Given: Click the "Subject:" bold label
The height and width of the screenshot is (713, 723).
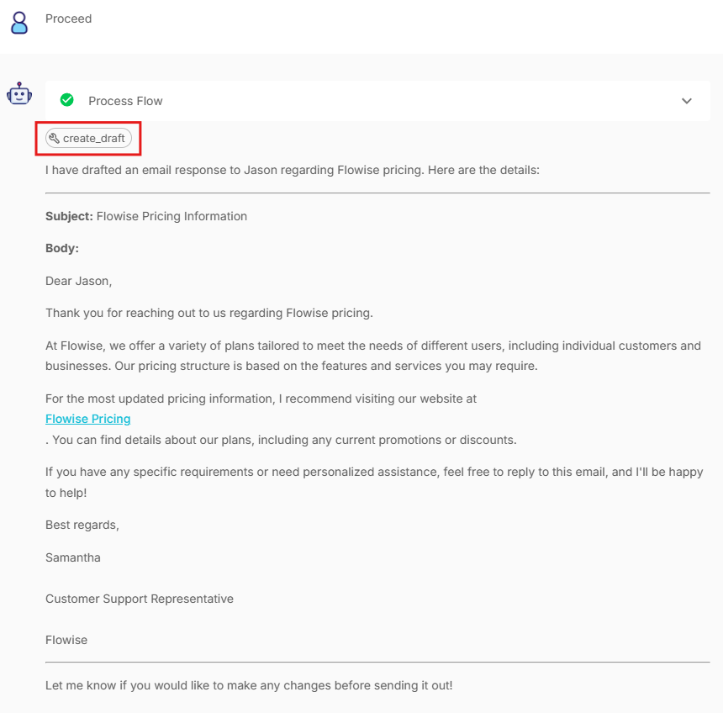Looking at the screenshot, I should coord(69,216).
